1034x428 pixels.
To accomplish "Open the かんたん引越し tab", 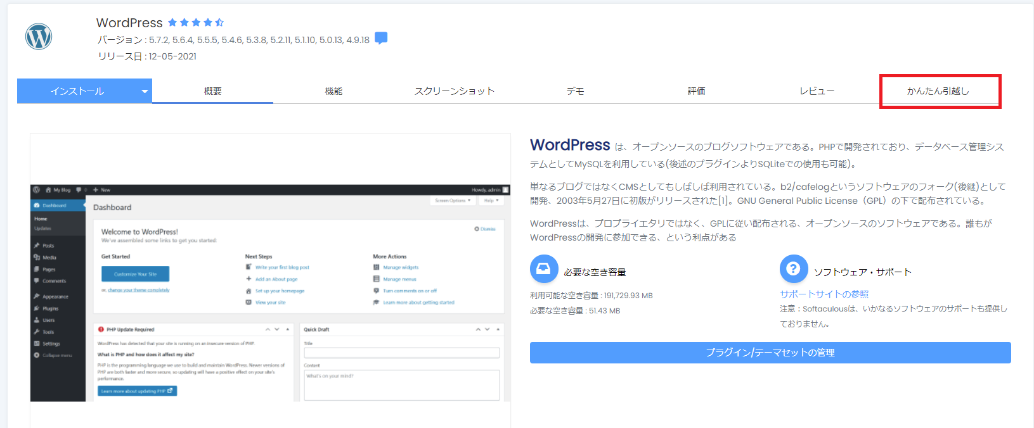I will 938,91.
